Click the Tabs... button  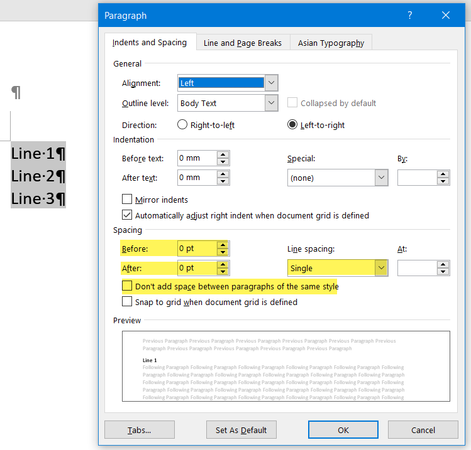point(140,430)
